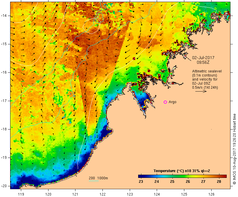Click the dark red 28° end of colorbar
238x197 pixels.
(225, 176)
